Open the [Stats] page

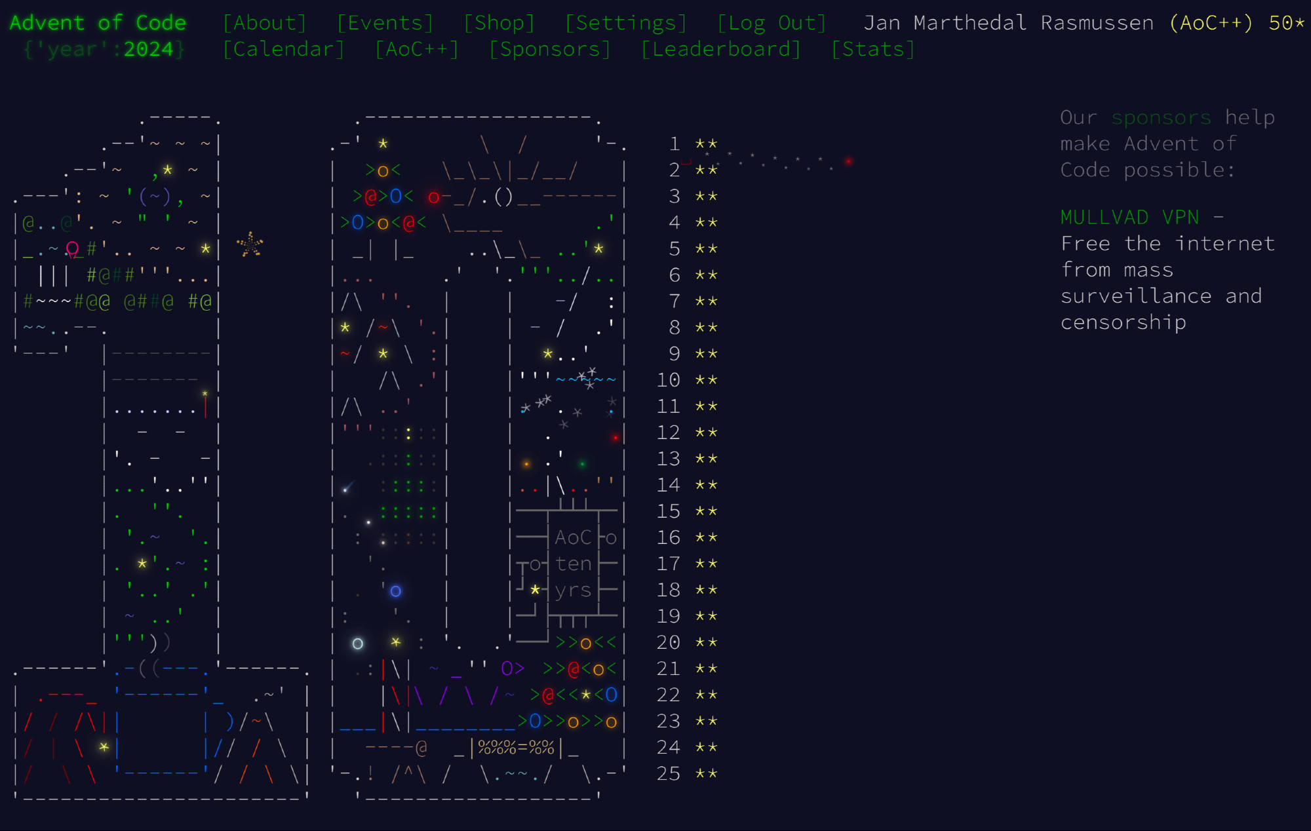tap(872, 49)
